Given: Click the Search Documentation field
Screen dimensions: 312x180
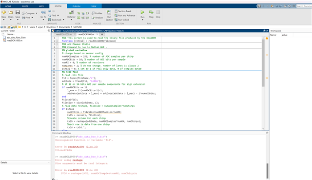Looking at the screenshot, I should (304, 6).
